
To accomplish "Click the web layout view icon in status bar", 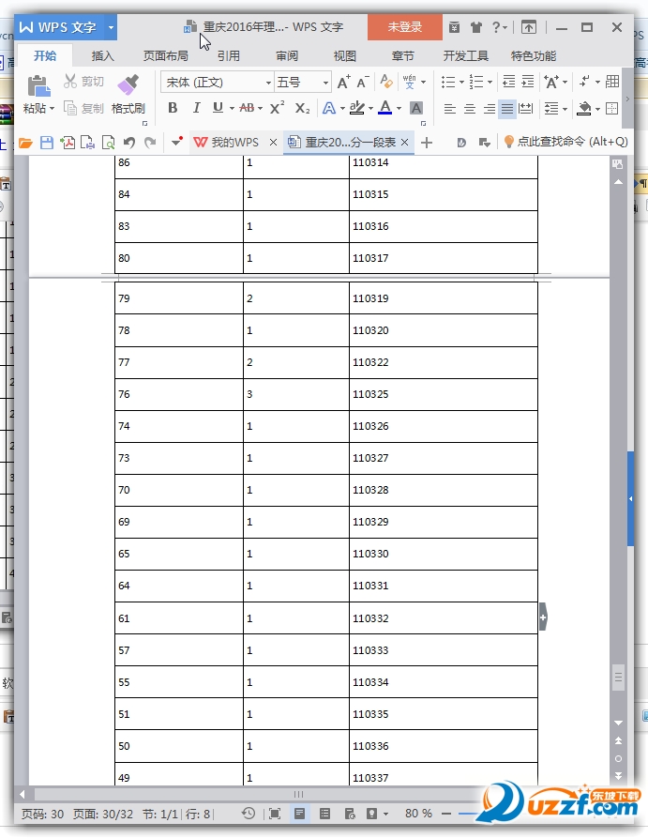I will (x=350, y=814).
